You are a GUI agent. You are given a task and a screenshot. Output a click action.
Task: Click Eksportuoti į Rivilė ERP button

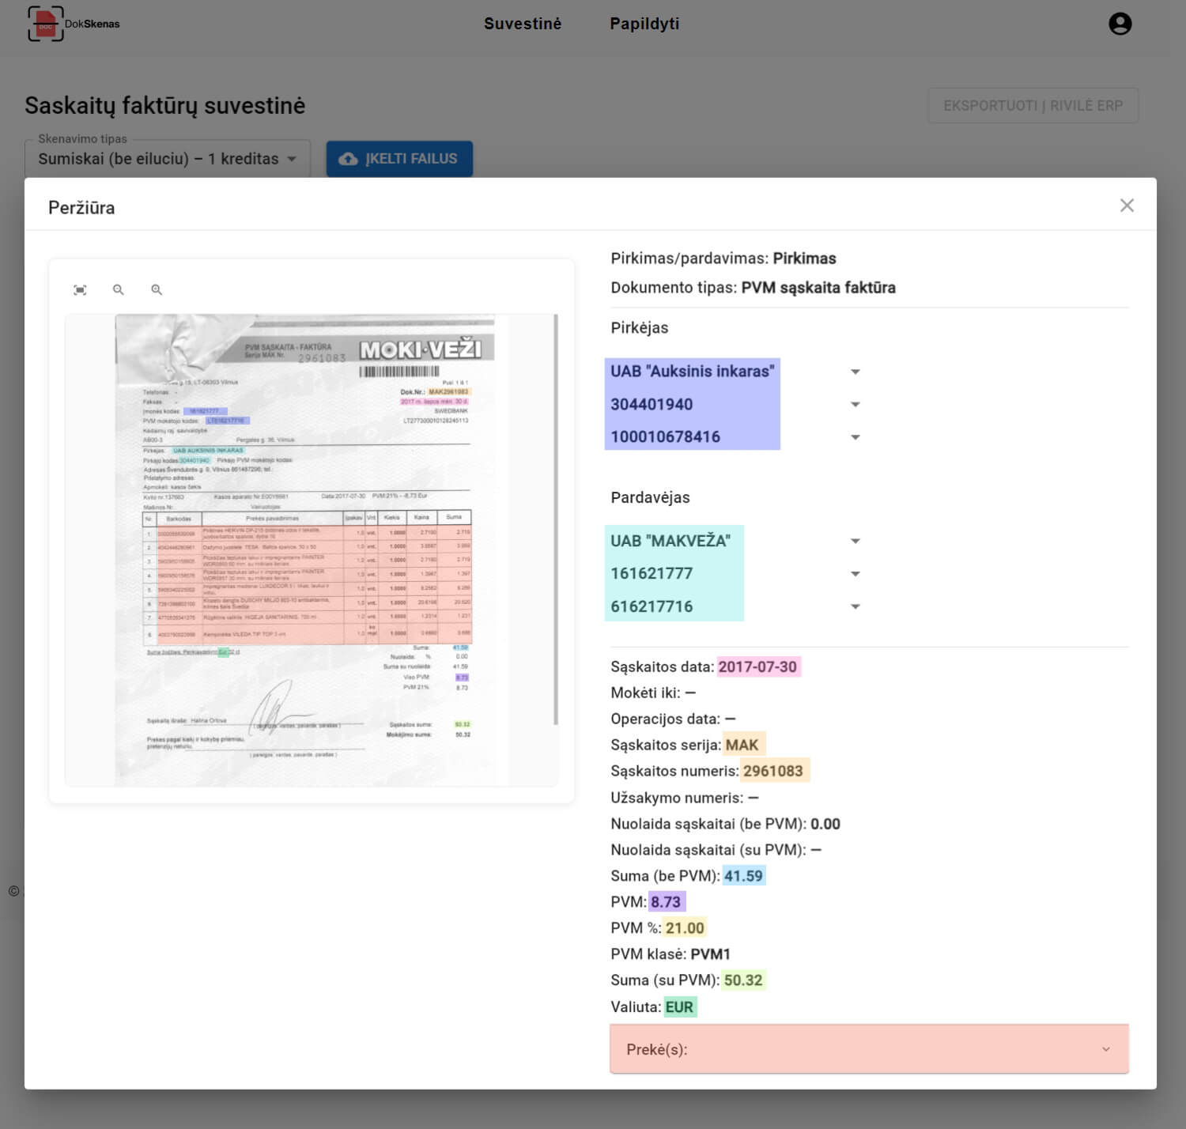(1033, 106)
